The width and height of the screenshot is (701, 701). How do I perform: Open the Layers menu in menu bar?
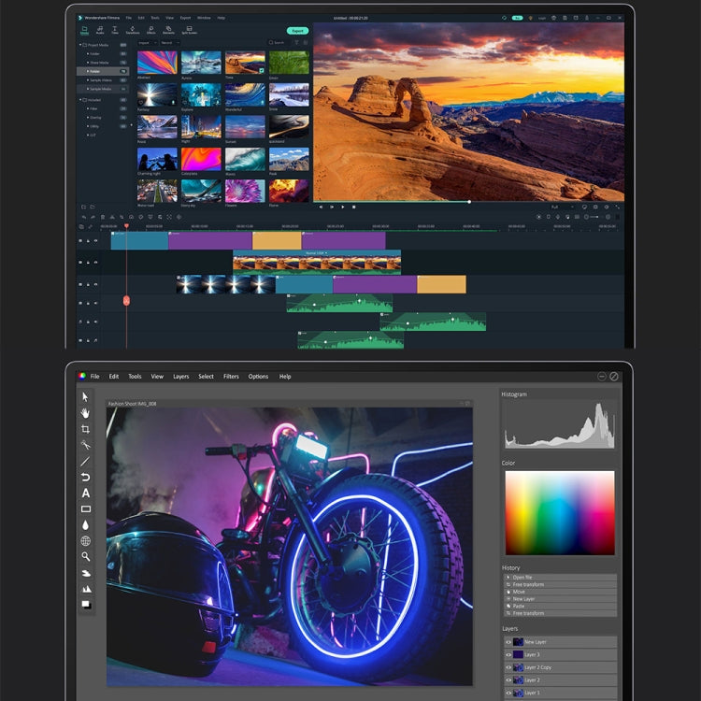pyautogui.click(x=180, y=377)
